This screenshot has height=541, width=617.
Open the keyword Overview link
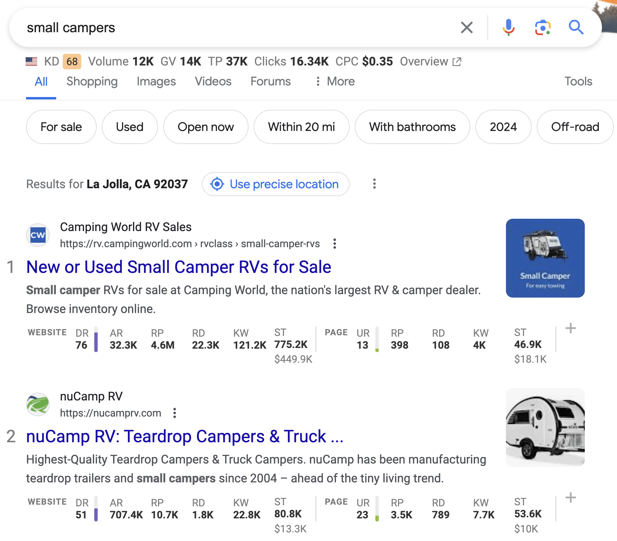click(425, 61)
